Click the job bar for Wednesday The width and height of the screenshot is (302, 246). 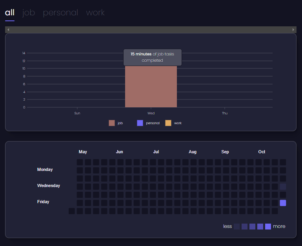pos(151,86)
